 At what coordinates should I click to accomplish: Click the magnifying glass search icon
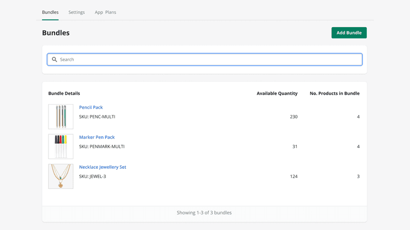pos(54,59)
